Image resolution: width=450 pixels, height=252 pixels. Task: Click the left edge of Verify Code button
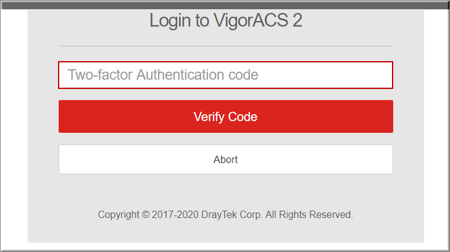pyautogui.click(x=65, y=116)
